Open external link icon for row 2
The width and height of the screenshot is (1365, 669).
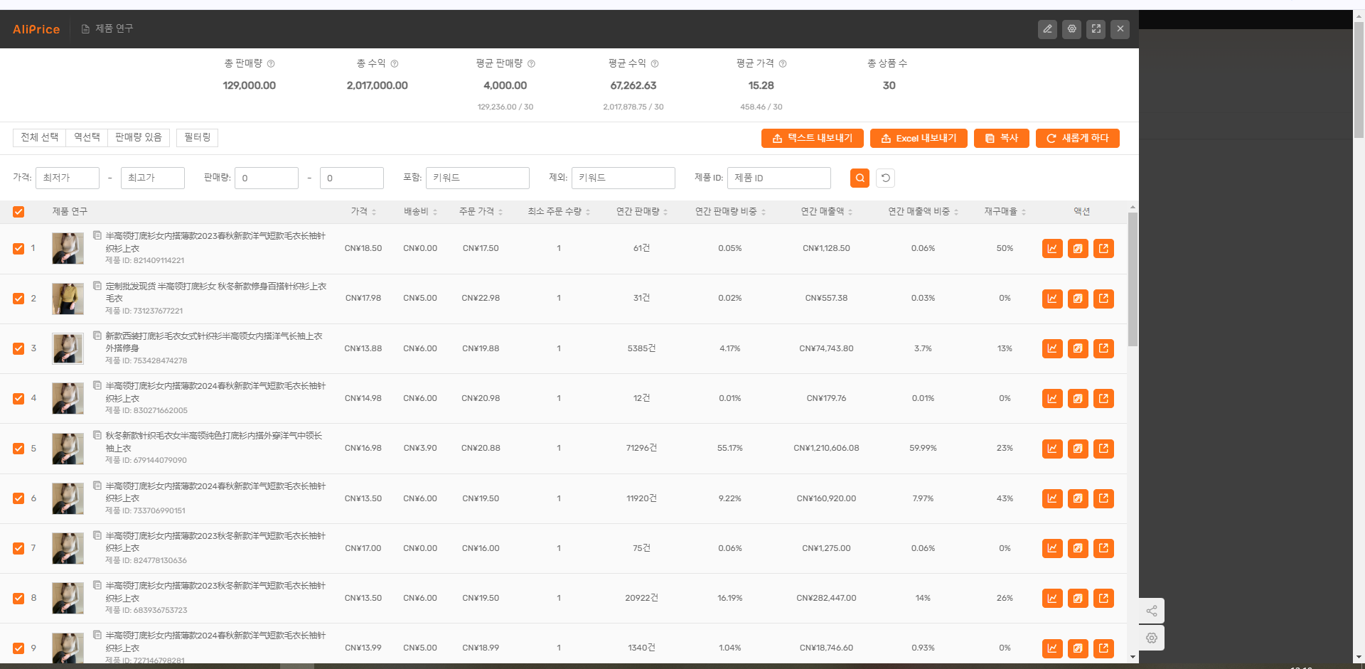click(1103, 299)
